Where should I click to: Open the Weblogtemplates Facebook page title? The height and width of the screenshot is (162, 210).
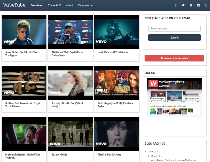click(x=171, y=82)
